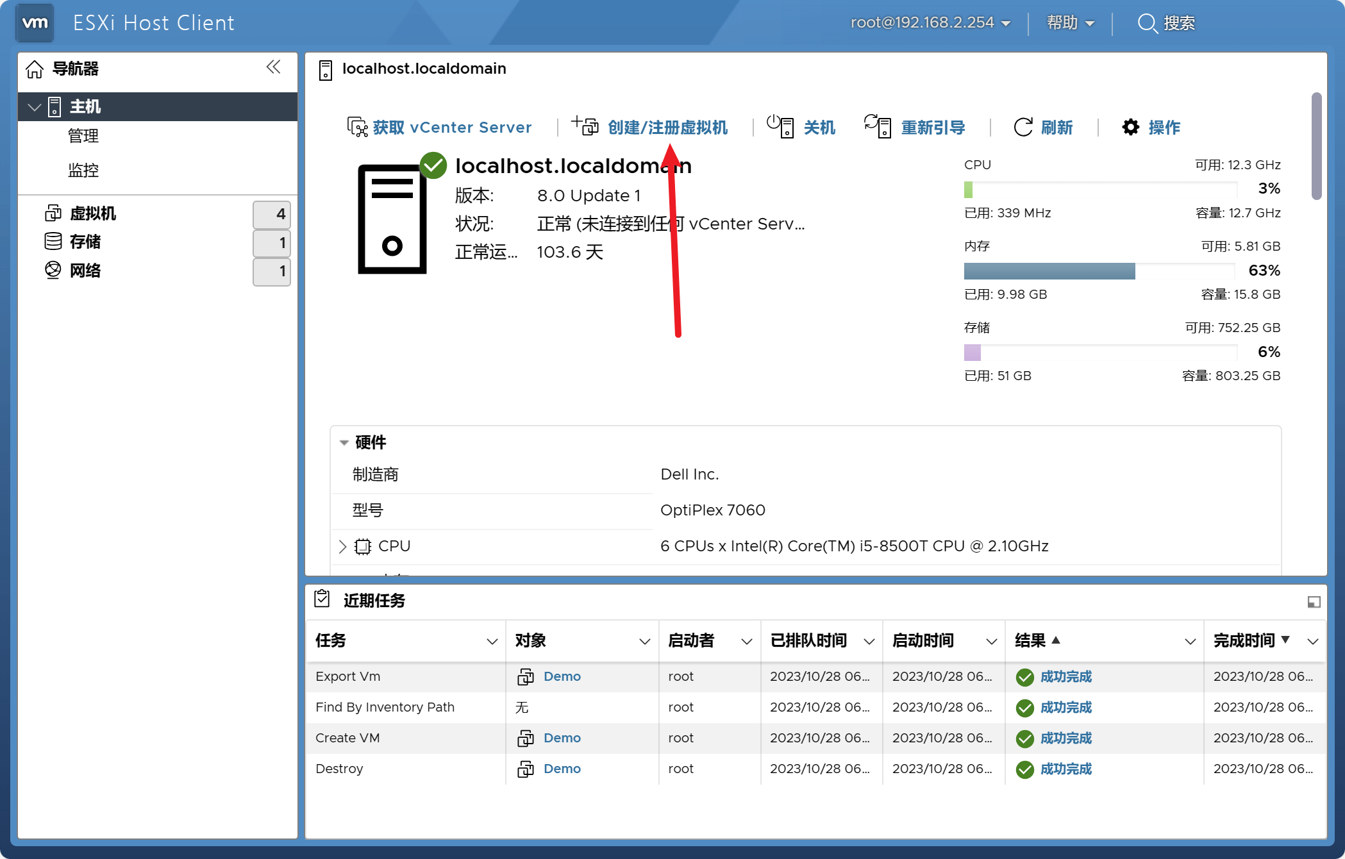1345x859 pixels.
Task: Collapse the Navigator panel with double-chevron
Action: pos(274,67)
